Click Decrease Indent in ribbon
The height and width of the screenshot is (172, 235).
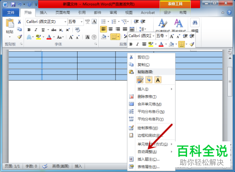[x=136, y=22]
